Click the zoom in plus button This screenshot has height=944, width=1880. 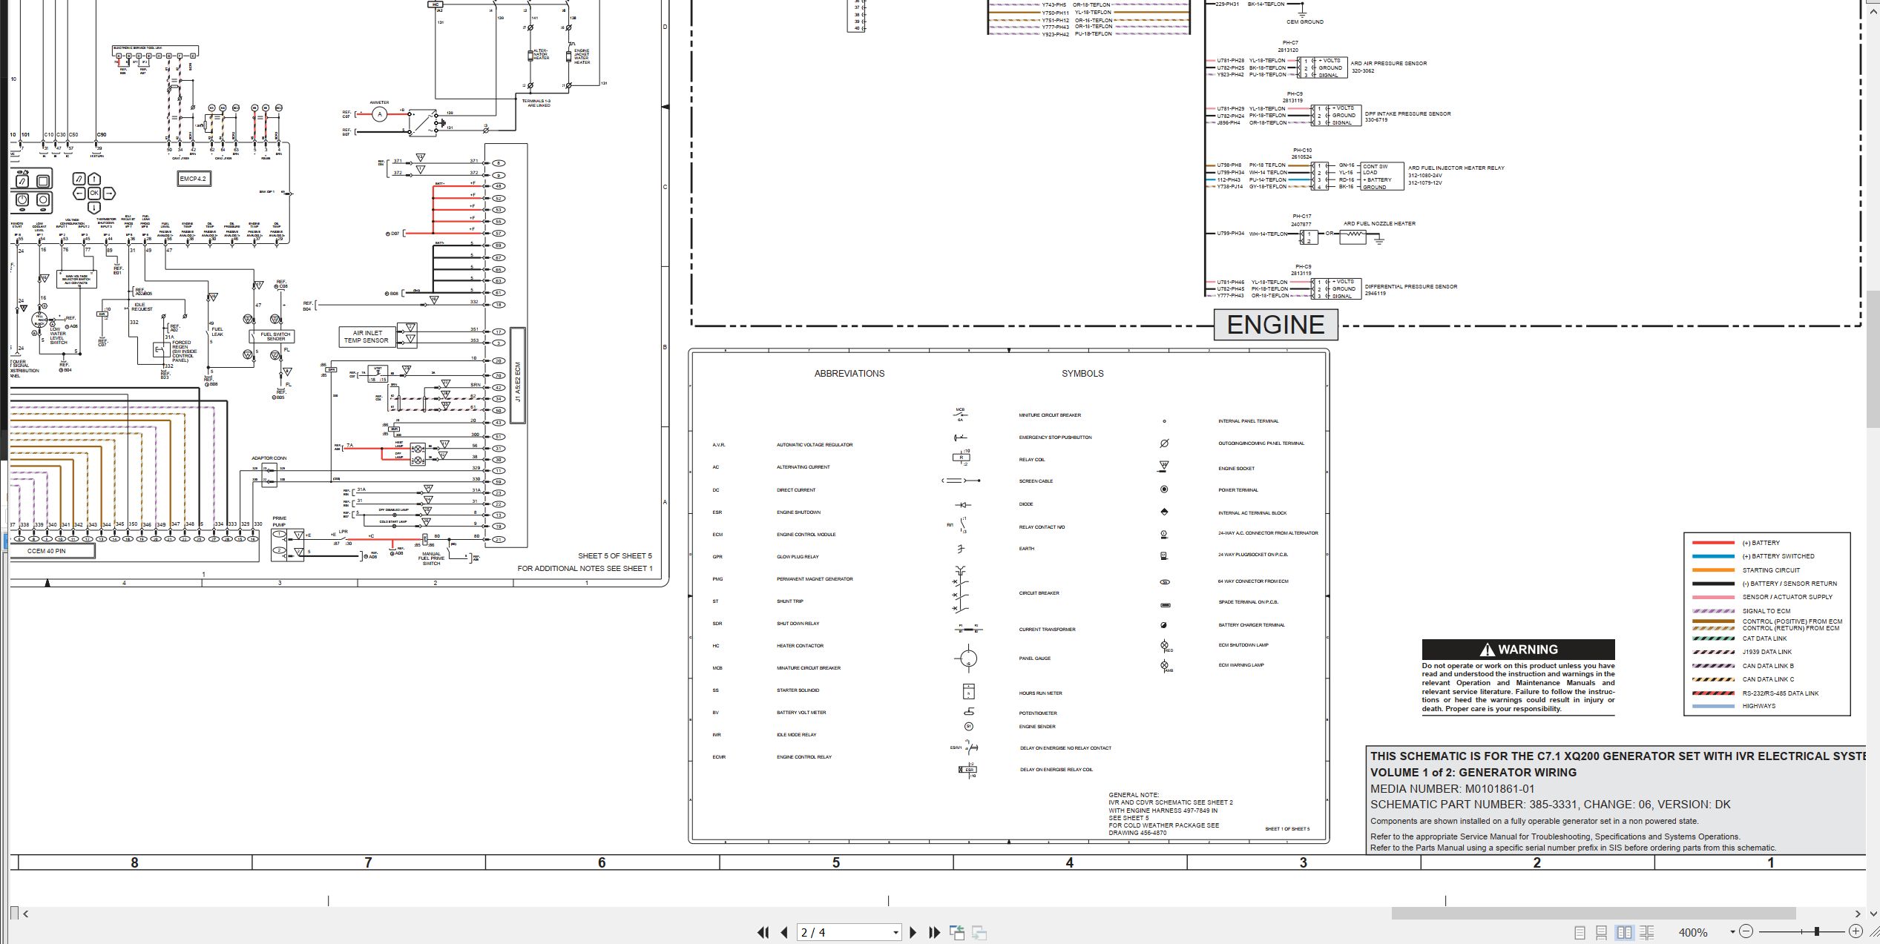tap(1856, 931)
